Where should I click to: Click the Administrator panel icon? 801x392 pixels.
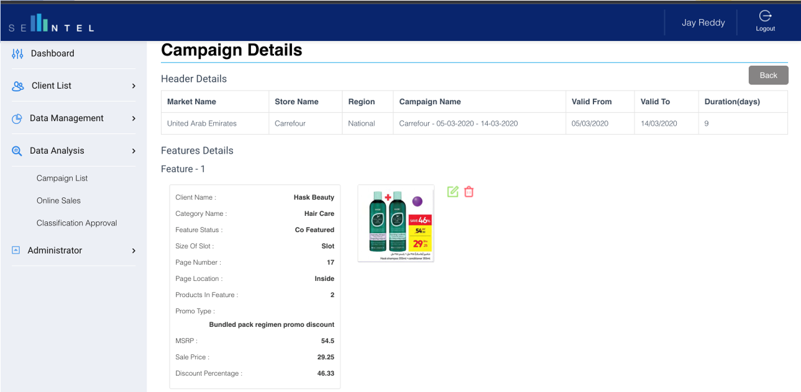pos(16,251)
